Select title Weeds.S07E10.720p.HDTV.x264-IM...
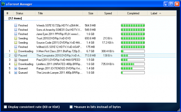This screenshot has width=181, height=112. (x=58, y=25)
